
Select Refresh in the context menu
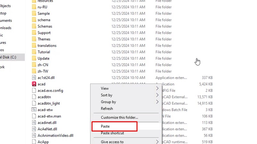(107, 109)
